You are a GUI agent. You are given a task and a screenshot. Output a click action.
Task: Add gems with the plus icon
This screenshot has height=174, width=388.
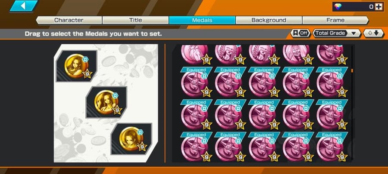379,7
